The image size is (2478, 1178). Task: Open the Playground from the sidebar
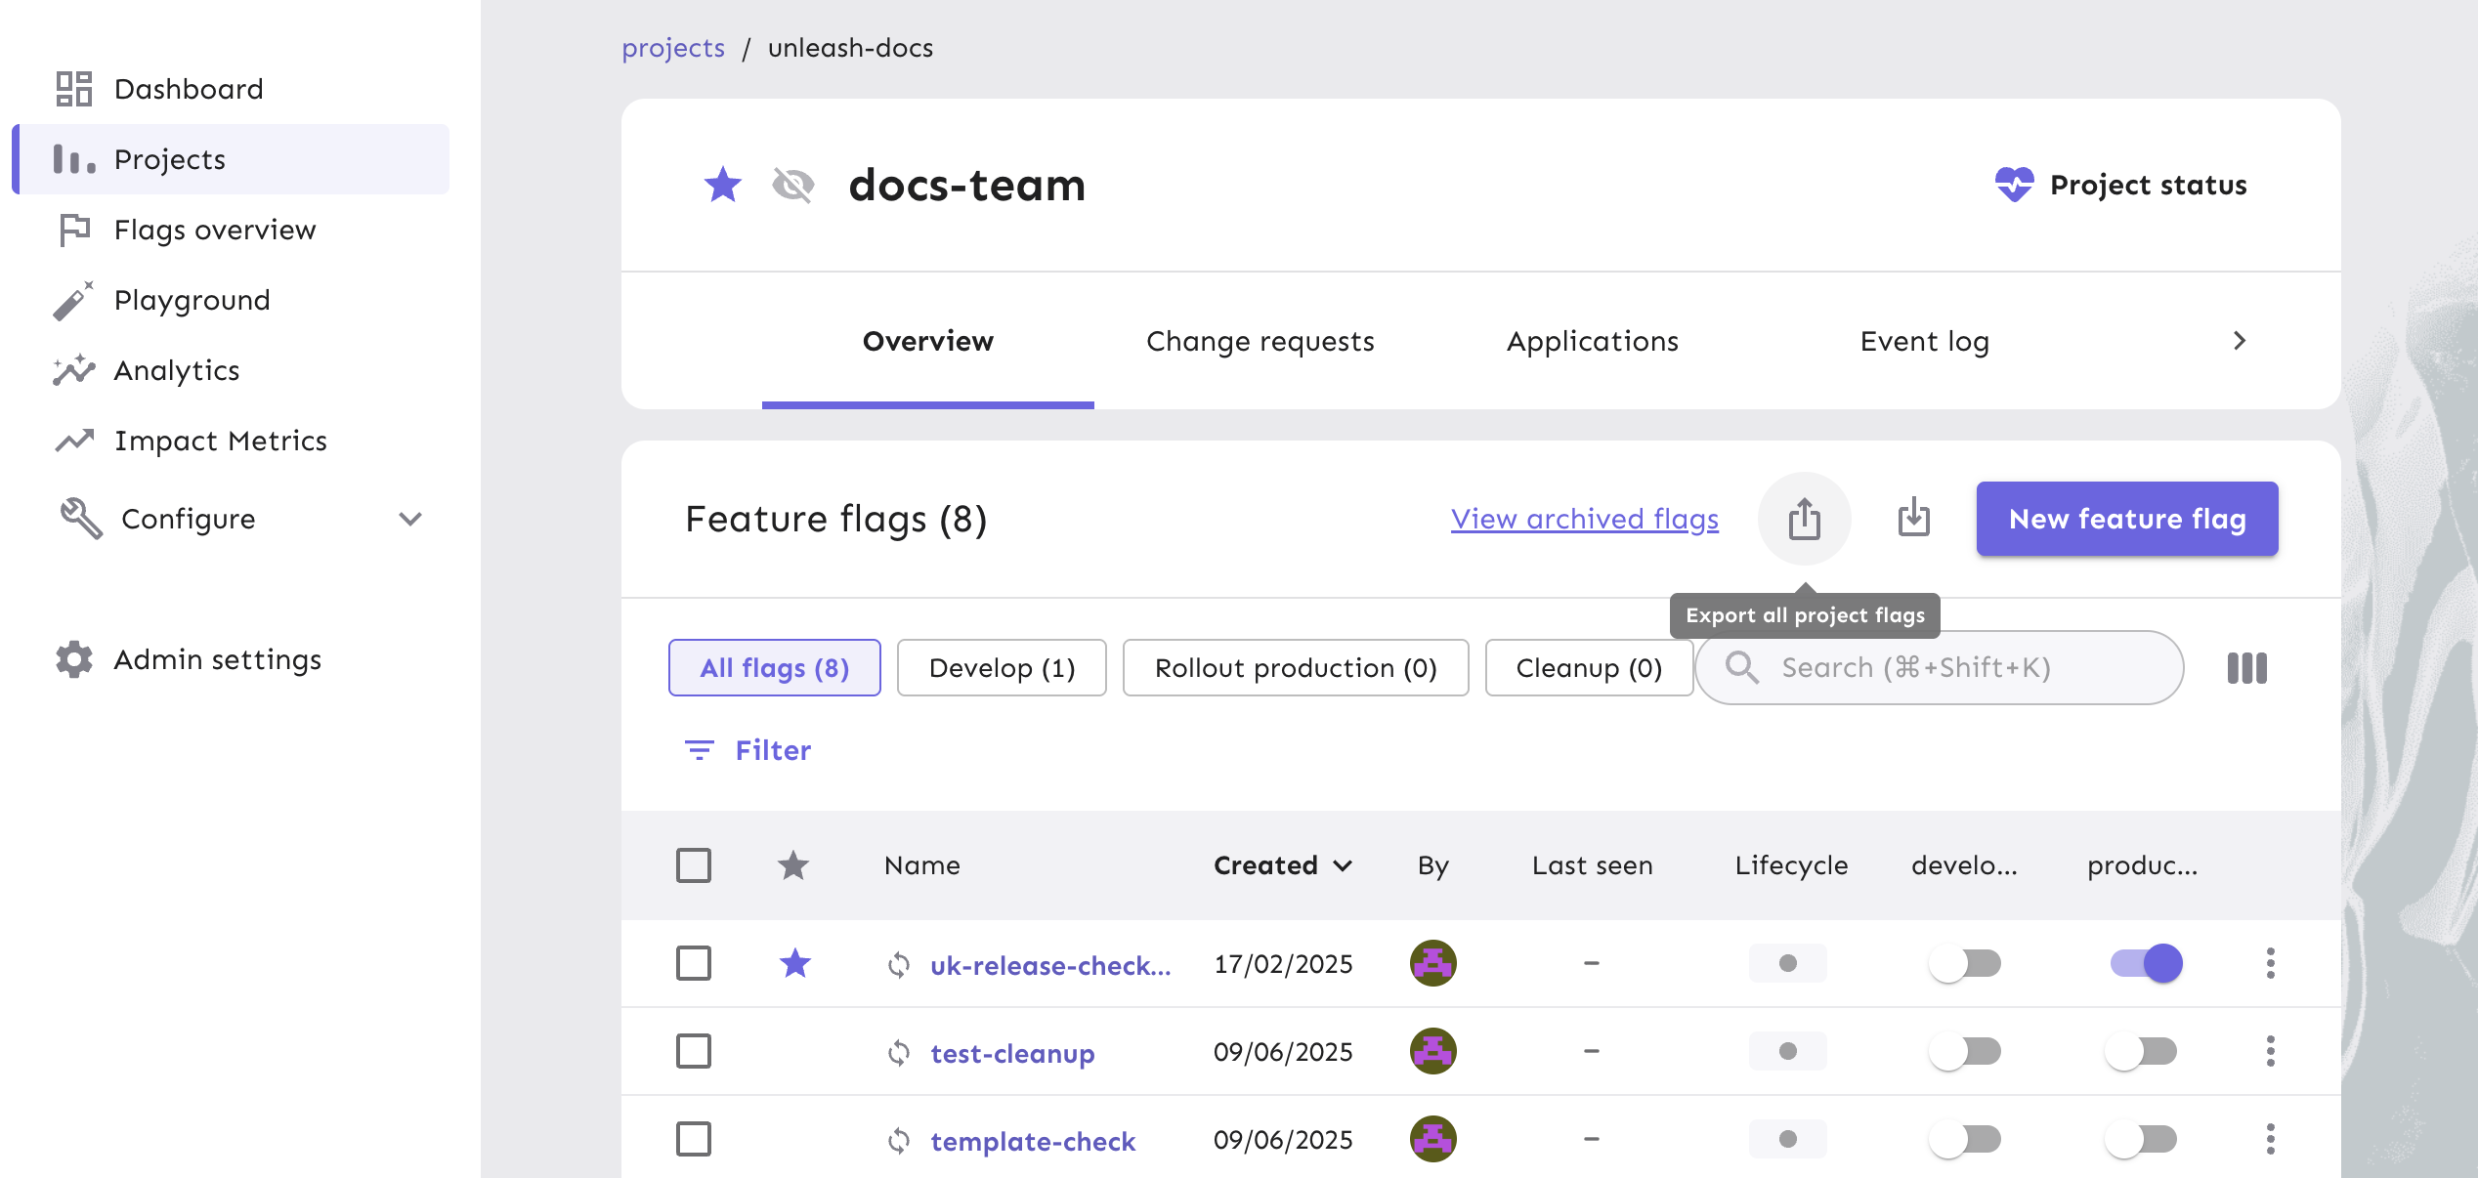coord(192,300)
